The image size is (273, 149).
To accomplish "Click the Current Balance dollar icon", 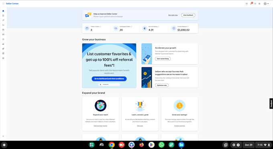I will (173, 28).
